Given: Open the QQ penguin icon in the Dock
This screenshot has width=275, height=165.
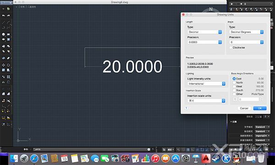Looking at the screenshot, I should [x=236, y=159].
